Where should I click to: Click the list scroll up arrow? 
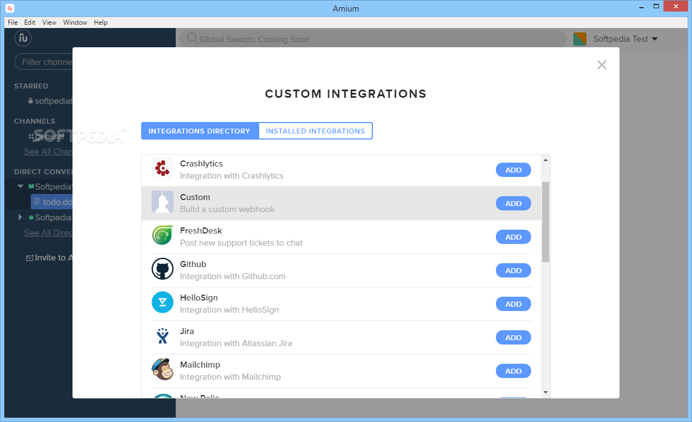pyautogui.click(x=545, y=160)
